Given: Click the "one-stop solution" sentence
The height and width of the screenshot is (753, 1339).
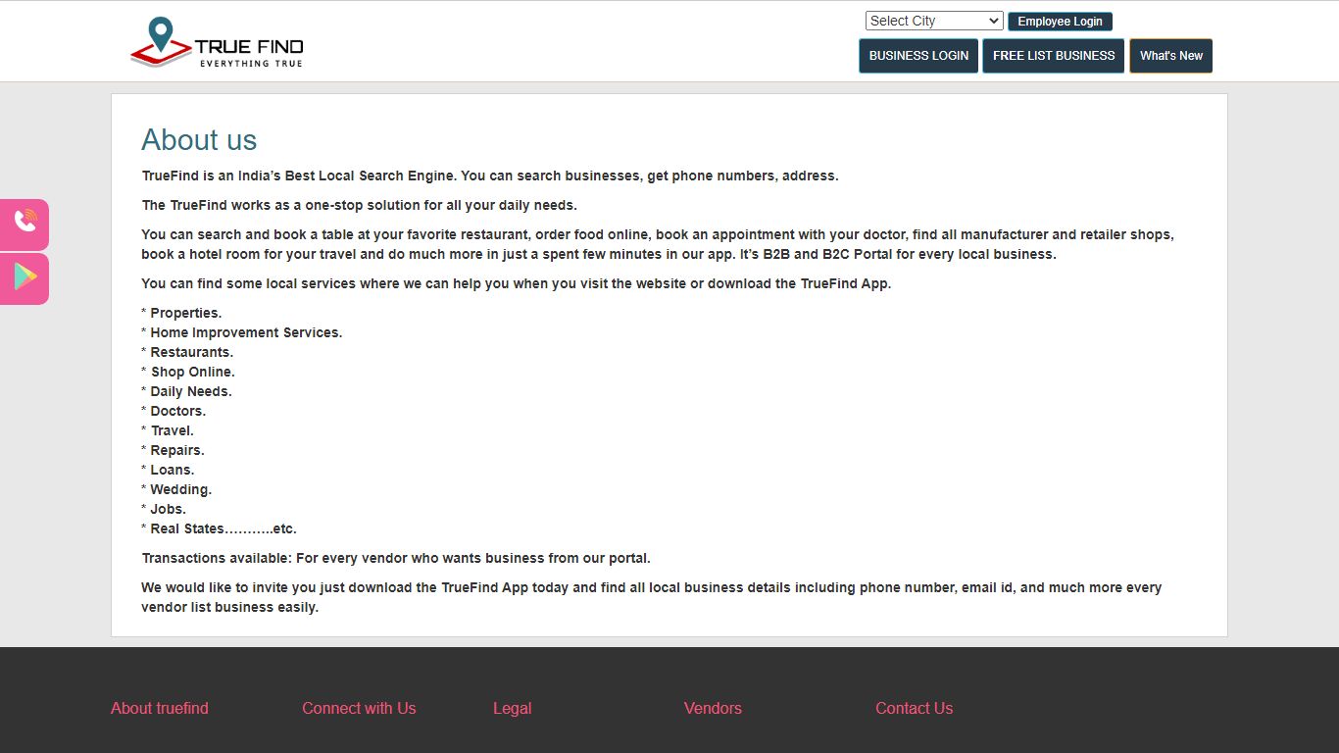Looking at the screenshot, I should [x=359, y=205].
